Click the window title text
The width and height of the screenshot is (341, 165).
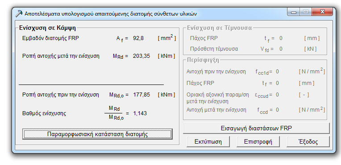[x=111, y=14]
